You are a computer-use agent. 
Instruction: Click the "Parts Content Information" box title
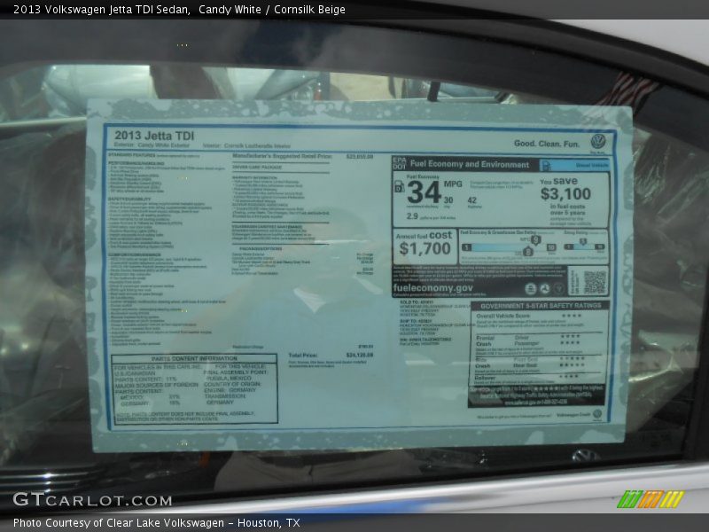pos(194,358)
